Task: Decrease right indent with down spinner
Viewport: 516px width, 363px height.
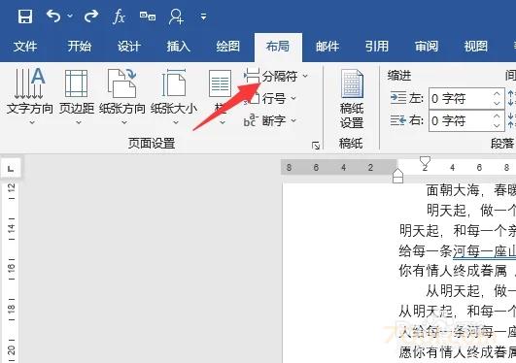Action: click(x=497, y=126)
